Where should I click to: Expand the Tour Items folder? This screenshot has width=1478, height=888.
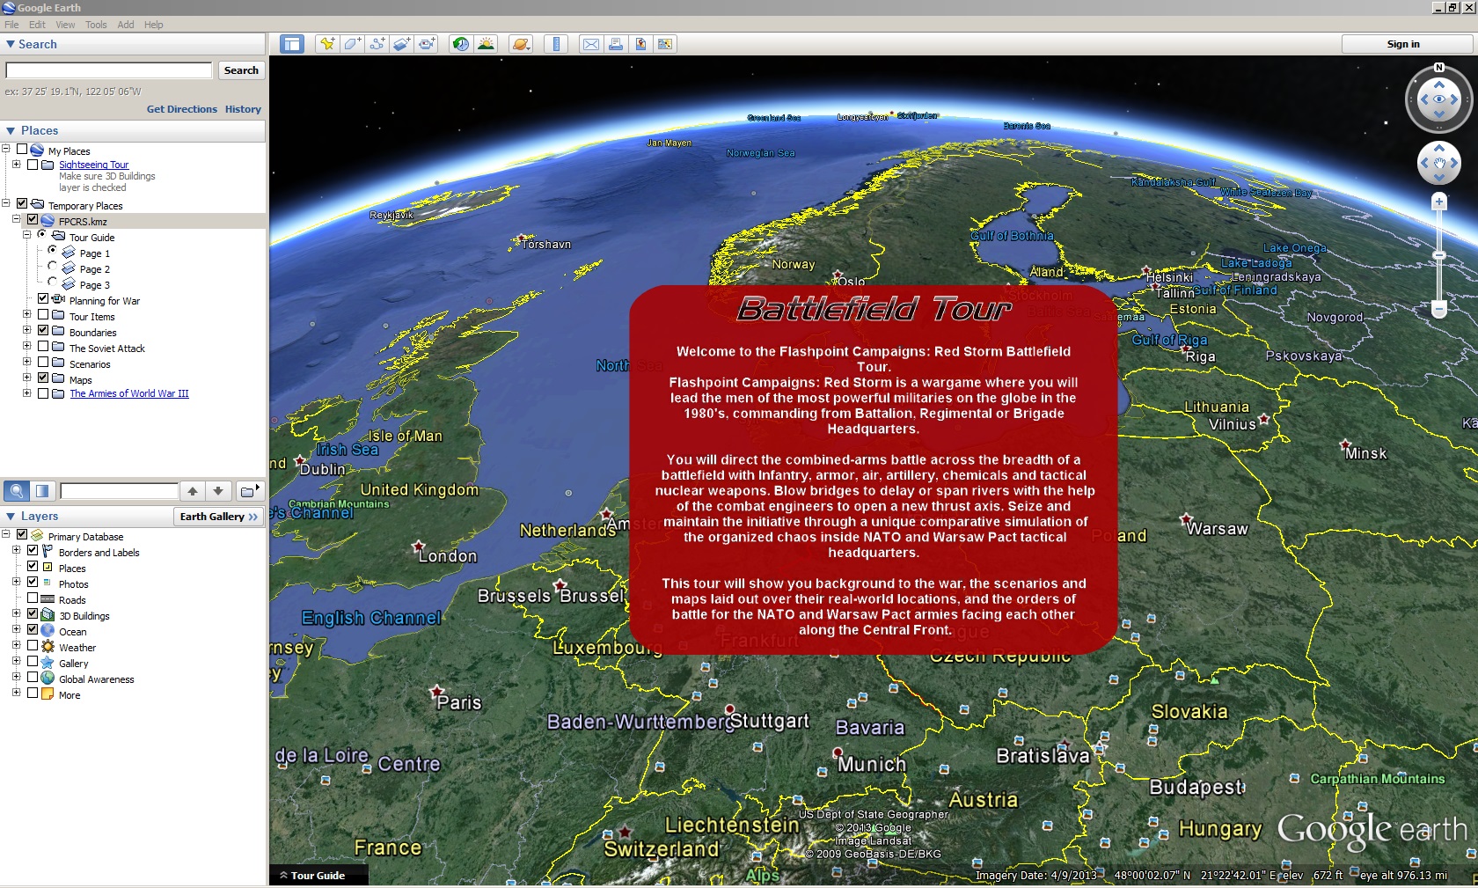pyautogui.click(x=26, y=314)
